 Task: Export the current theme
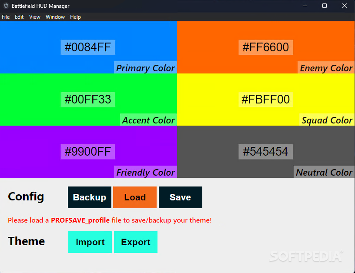point(136,242)
